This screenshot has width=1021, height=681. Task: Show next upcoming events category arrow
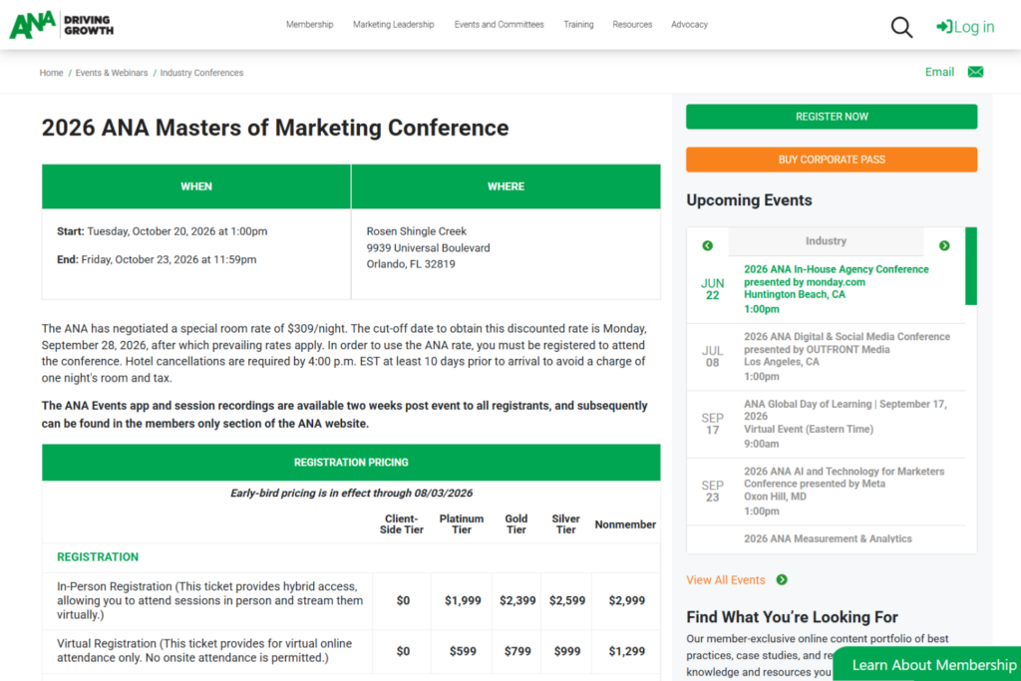944,245
